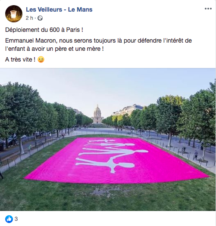
Task: Click the globe public-audience icon
Action: point(40,19)
